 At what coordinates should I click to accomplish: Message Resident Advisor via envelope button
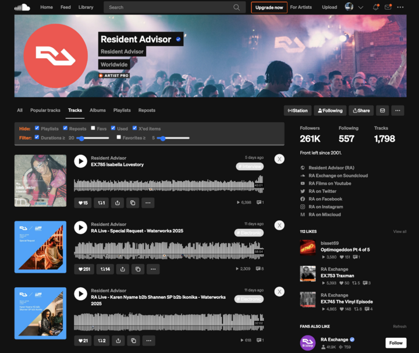382,111
